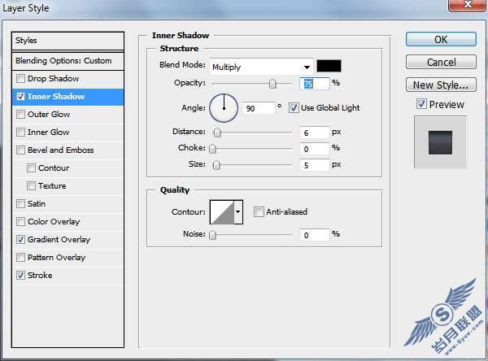Click the Noise value field
This screenshot has width=488, height=361.
click(314, 235)
